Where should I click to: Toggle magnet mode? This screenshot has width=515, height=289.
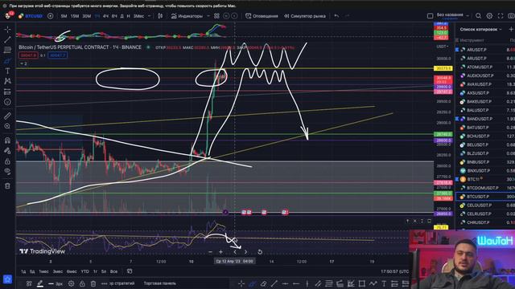tap(7, 140)
